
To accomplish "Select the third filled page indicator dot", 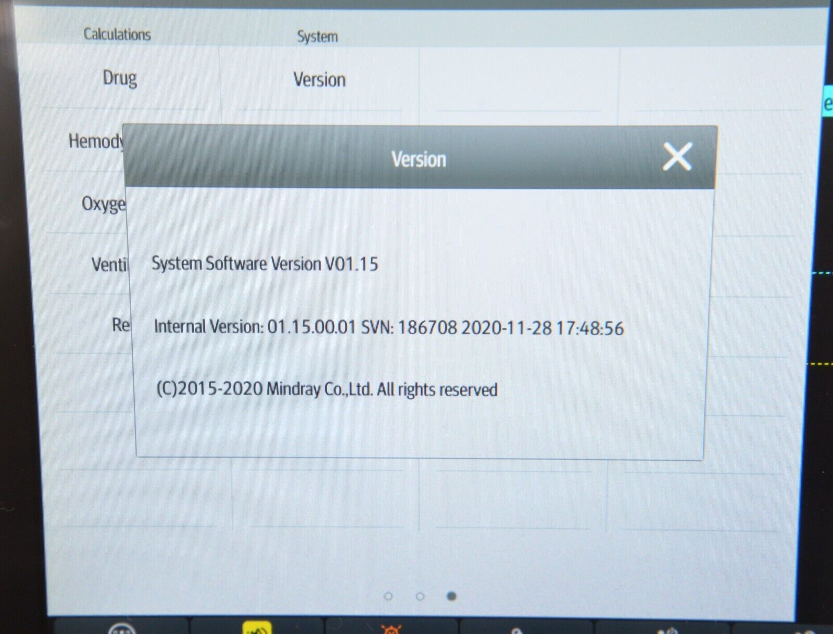I will [451, 596].
